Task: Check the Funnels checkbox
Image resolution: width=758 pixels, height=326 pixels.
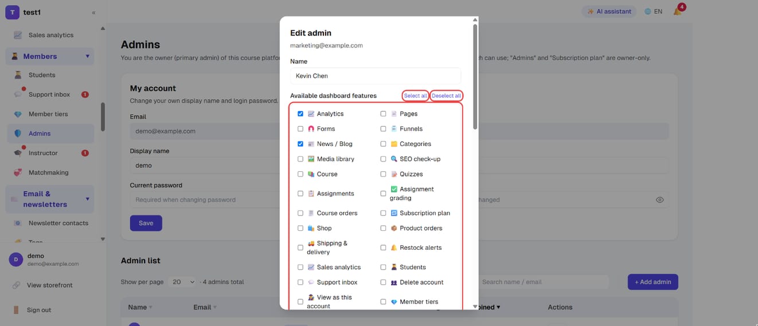Action: (384, 129)
